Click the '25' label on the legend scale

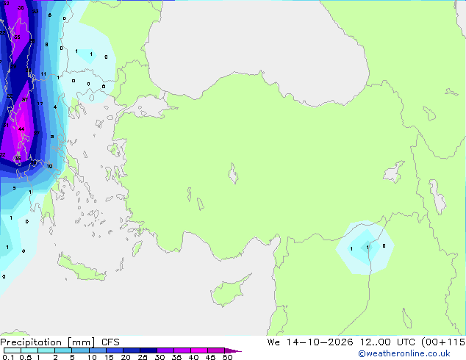[x=143, y=357]
